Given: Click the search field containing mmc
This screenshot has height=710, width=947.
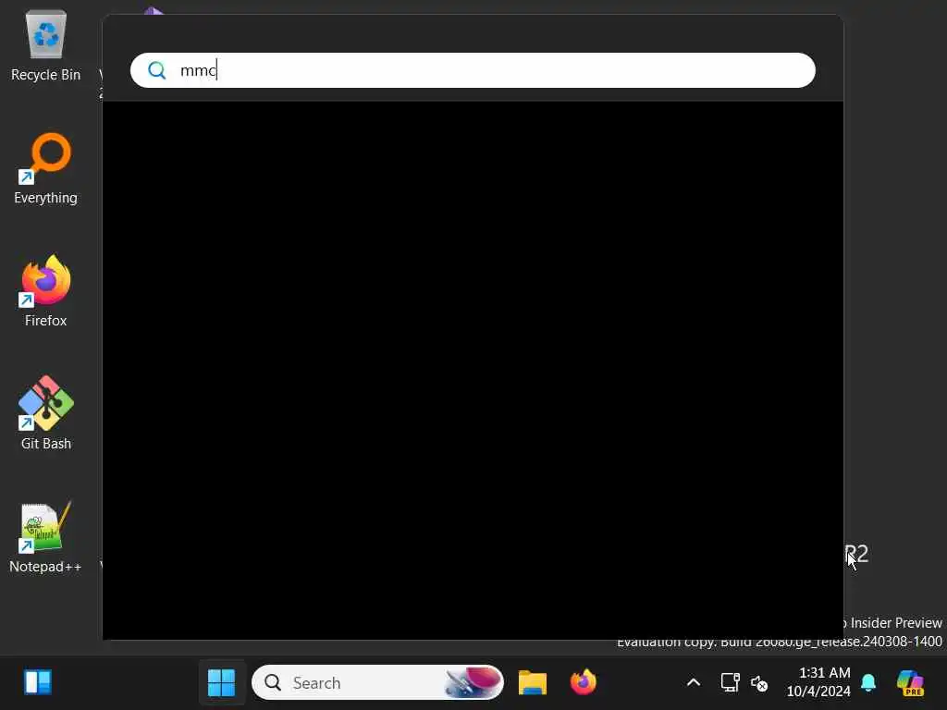Looking at the screenshot, I should 473,70.
